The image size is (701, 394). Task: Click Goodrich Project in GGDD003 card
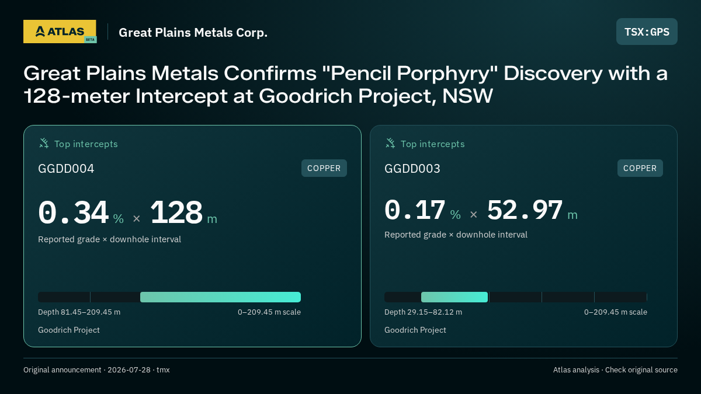tap(415, 330)
